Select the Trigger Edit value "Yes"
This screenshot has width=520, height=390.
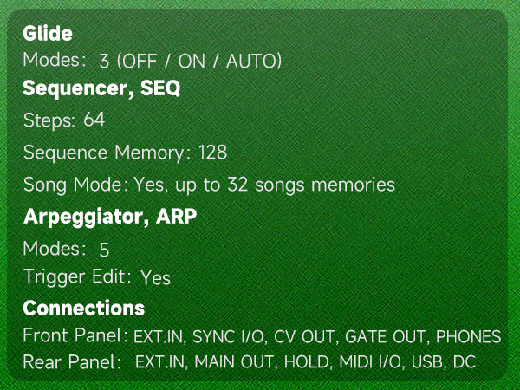(x=156, y=278)
